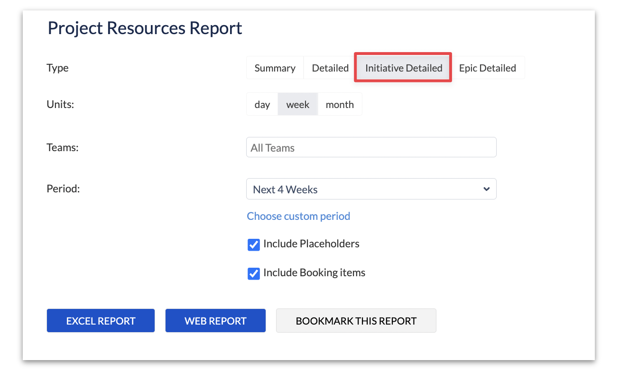Toggle the Include Booking items checkbox
Image resolution: width=629 pixels, height=380 pixels.
pos(254,274)
